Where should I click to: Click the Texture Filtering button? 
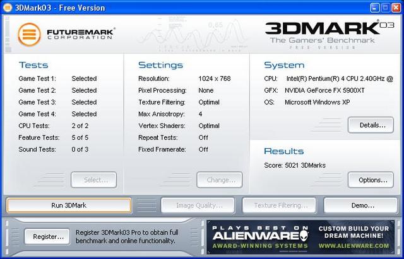click(280, 205)
